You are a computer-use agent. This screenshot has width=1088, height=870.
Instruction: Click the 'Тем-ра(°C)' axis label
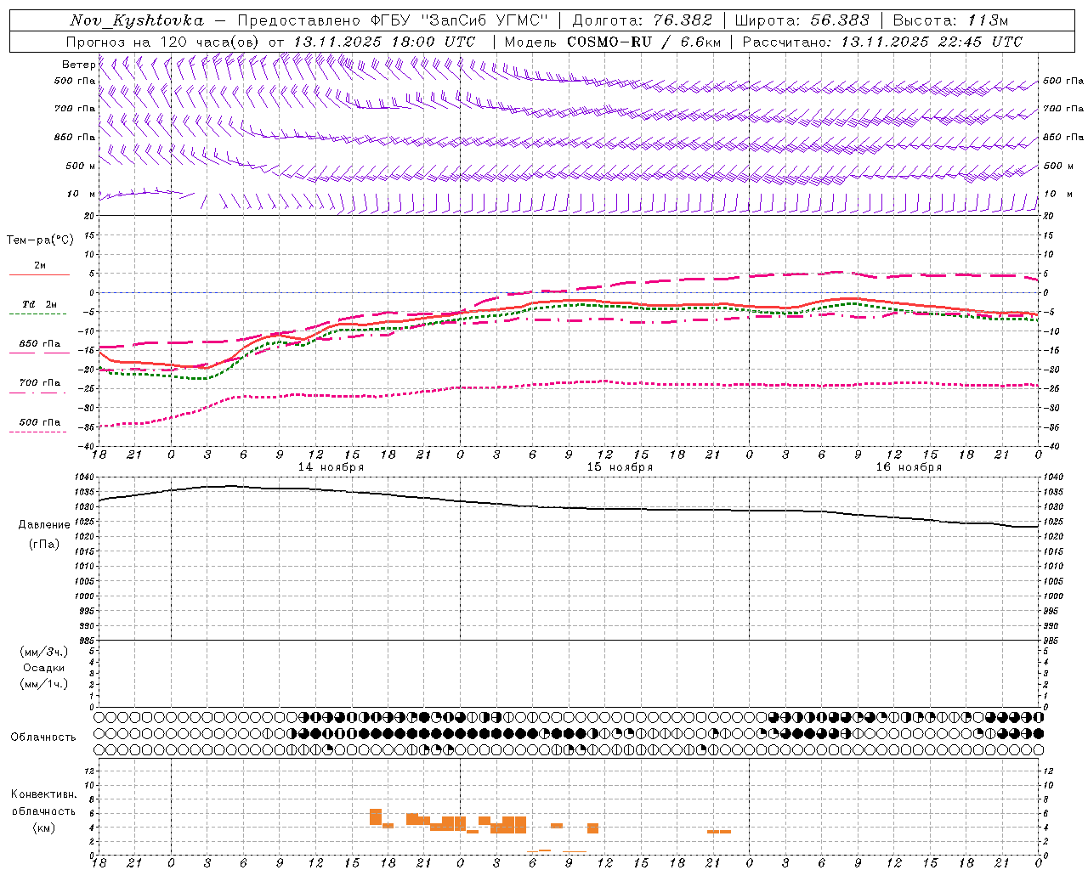(40, 240)
